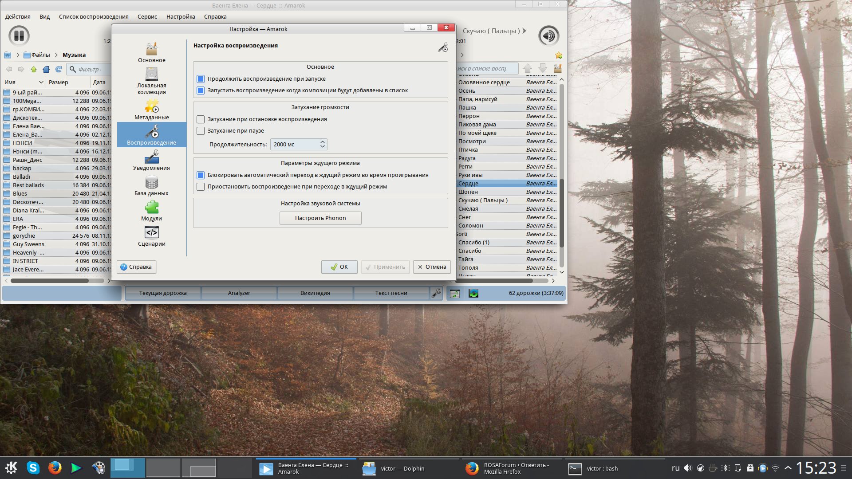Enable Приостановить воспроизведение при переходе в ждущий режим
Image resolution: width=852 pixels, height=479 pixels.
(201, 187)
